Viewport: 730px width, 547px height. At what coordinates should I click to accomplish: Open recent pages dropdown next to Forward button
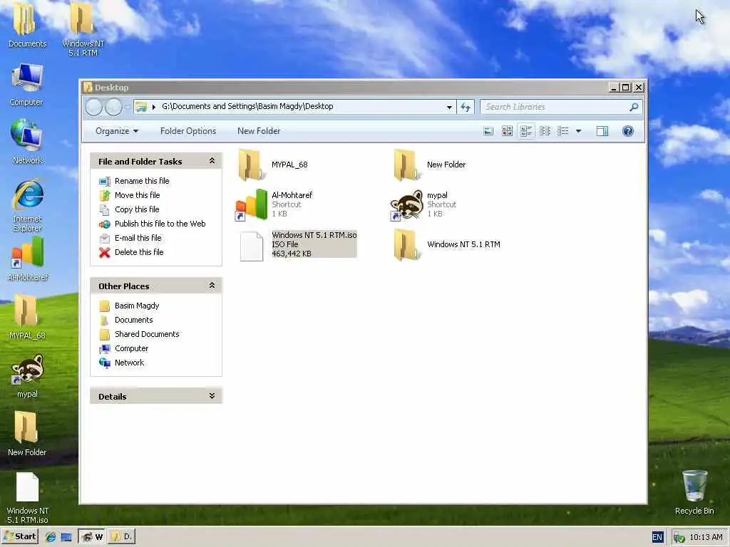point(127,107)
